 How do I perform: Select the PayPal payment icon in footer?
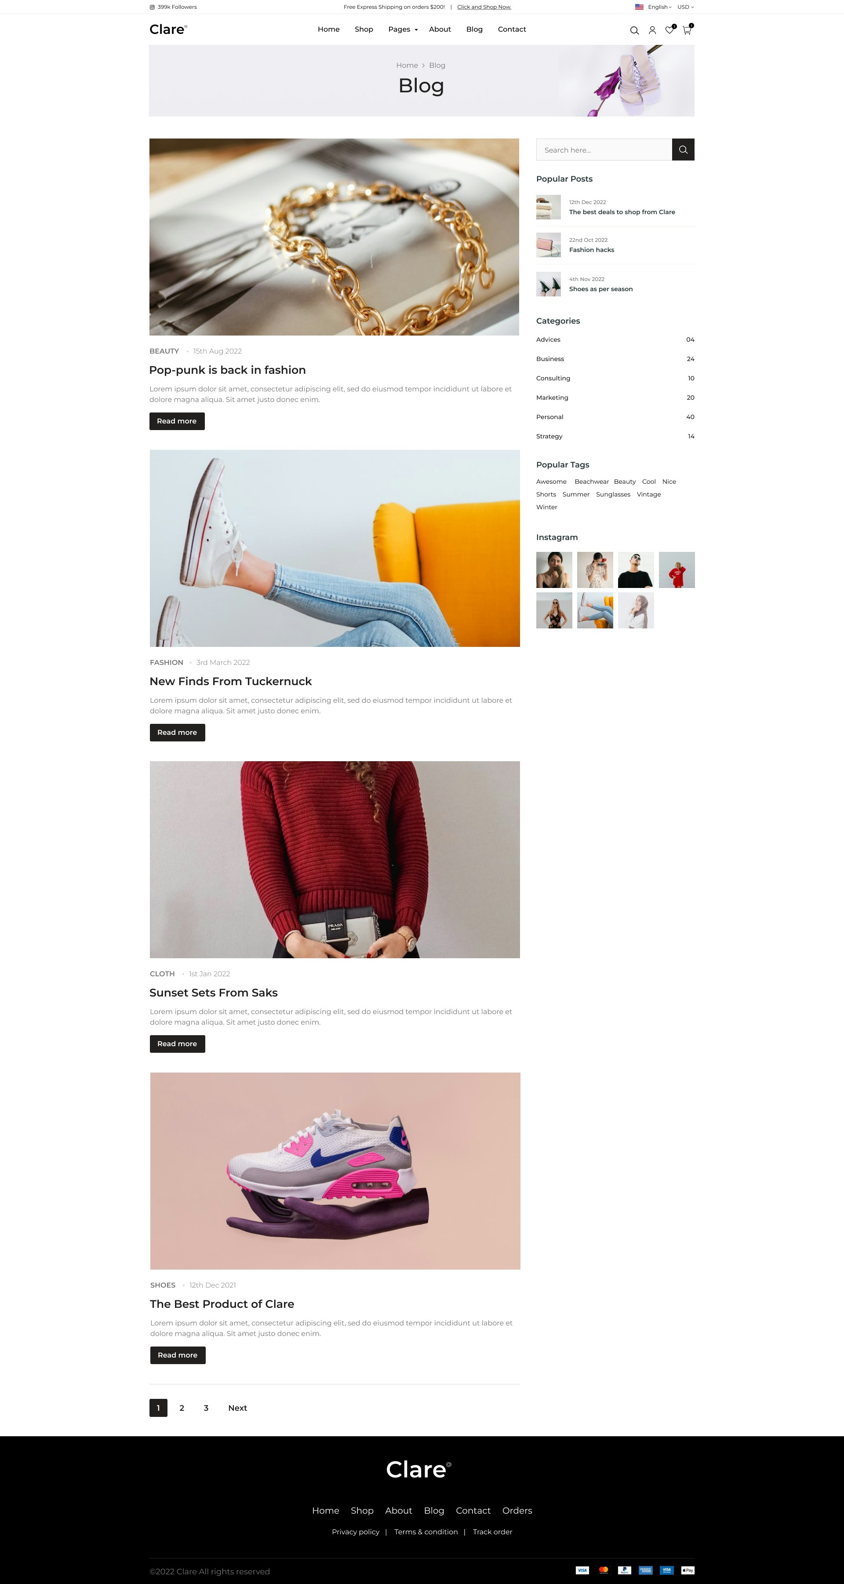coord(625,1570)
